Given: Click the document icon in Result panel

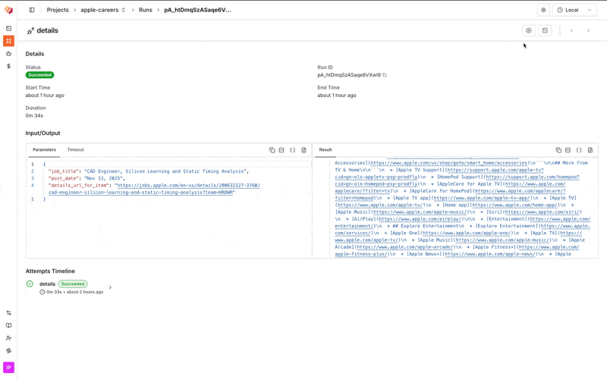Looking at the screenshot, I should coord(590,150).
